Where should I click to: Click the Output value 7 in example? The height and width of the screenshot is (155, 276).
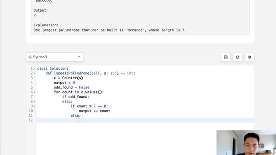pos(34,15)
